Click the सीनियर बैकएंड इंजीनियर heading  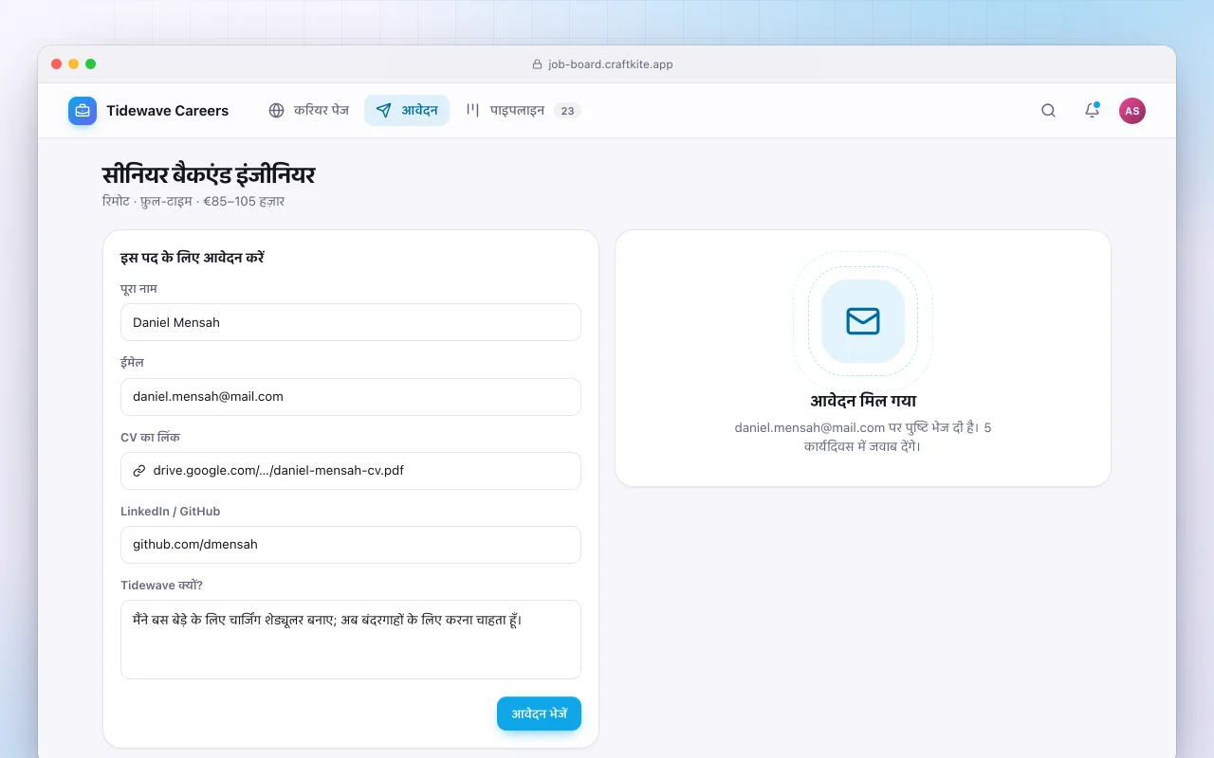coord(209,174)
